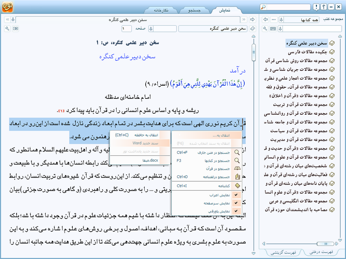Select کتابنامه menu entry
Viewport: 346px width, 259px height.
(x=207, y=186)
